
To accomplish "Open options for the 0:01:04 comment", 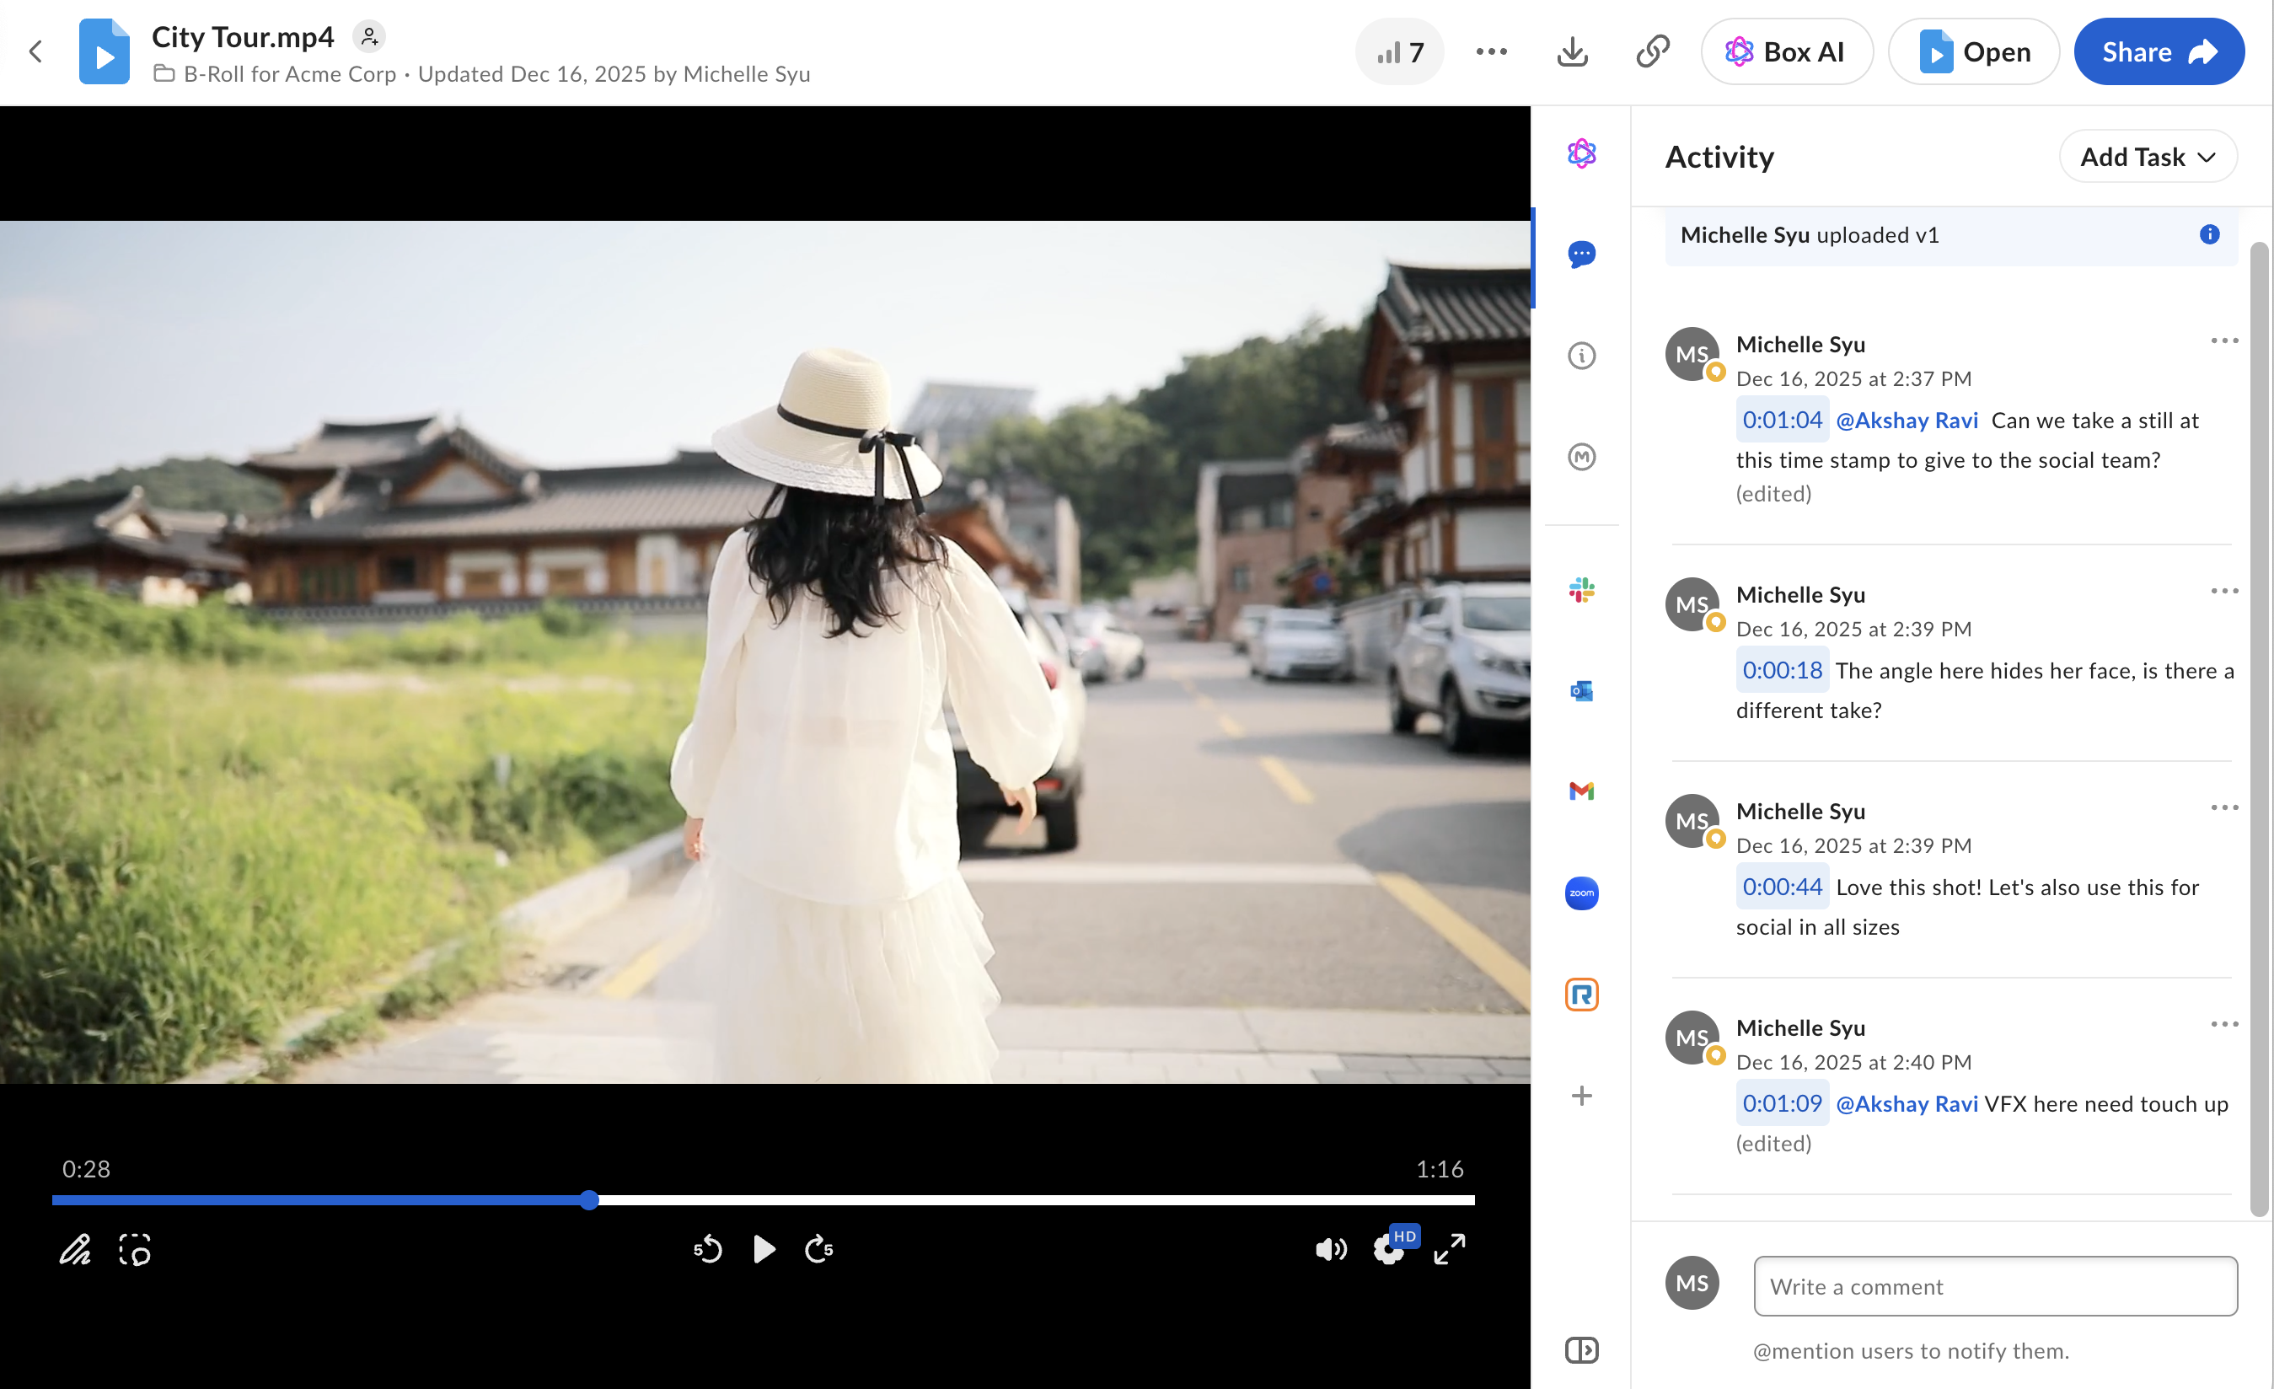I will point(2223,341).
